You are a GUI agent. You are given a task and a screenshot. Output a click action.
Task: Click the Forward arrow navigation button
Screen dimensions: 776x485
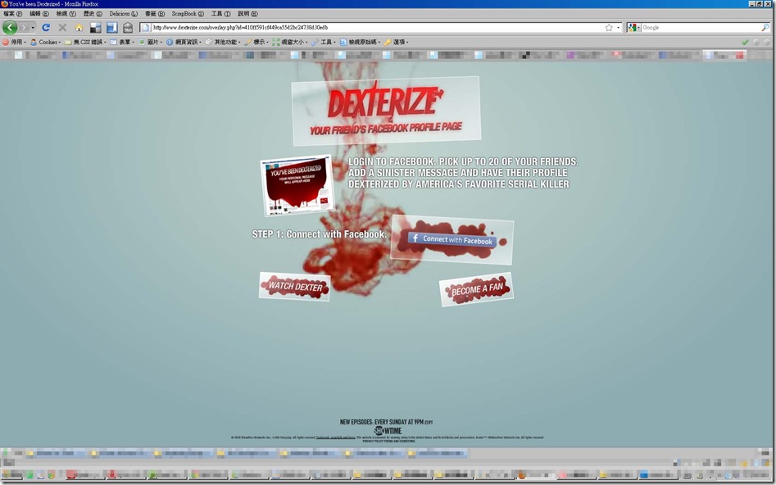24,27
